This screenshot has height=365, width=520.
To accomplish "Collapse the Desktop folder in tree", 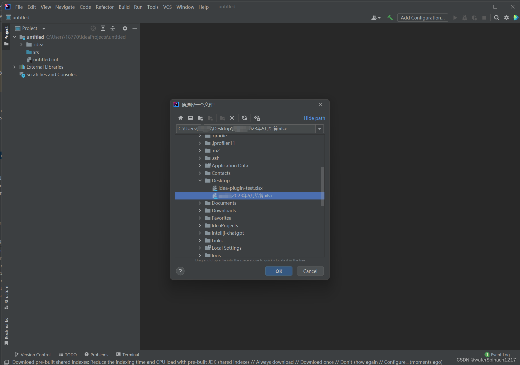I will point(200,181).
